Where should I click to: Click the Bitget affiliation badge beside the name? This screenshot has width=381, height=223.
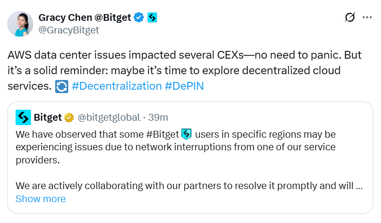[152, 18]
